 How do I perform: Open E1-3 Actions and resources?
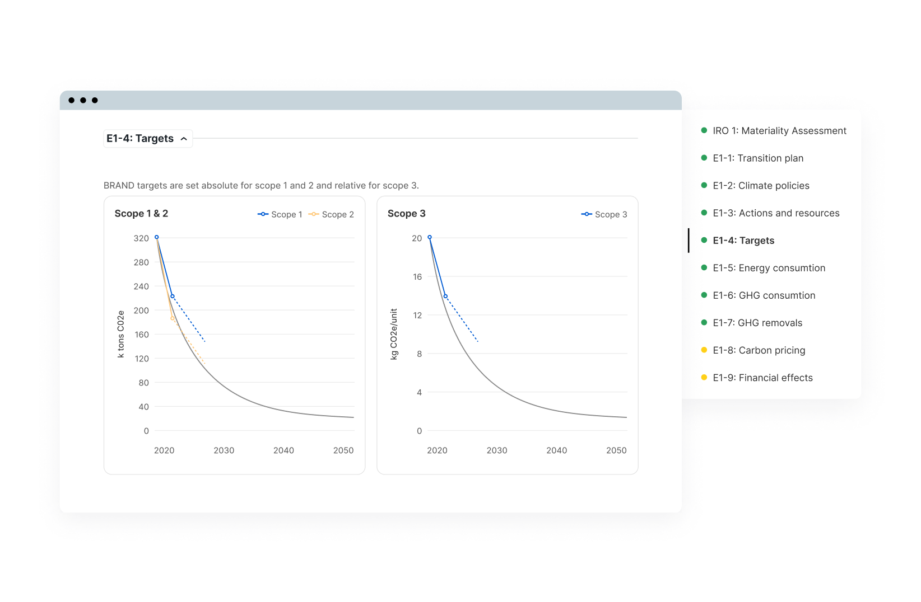click(776, 213)
